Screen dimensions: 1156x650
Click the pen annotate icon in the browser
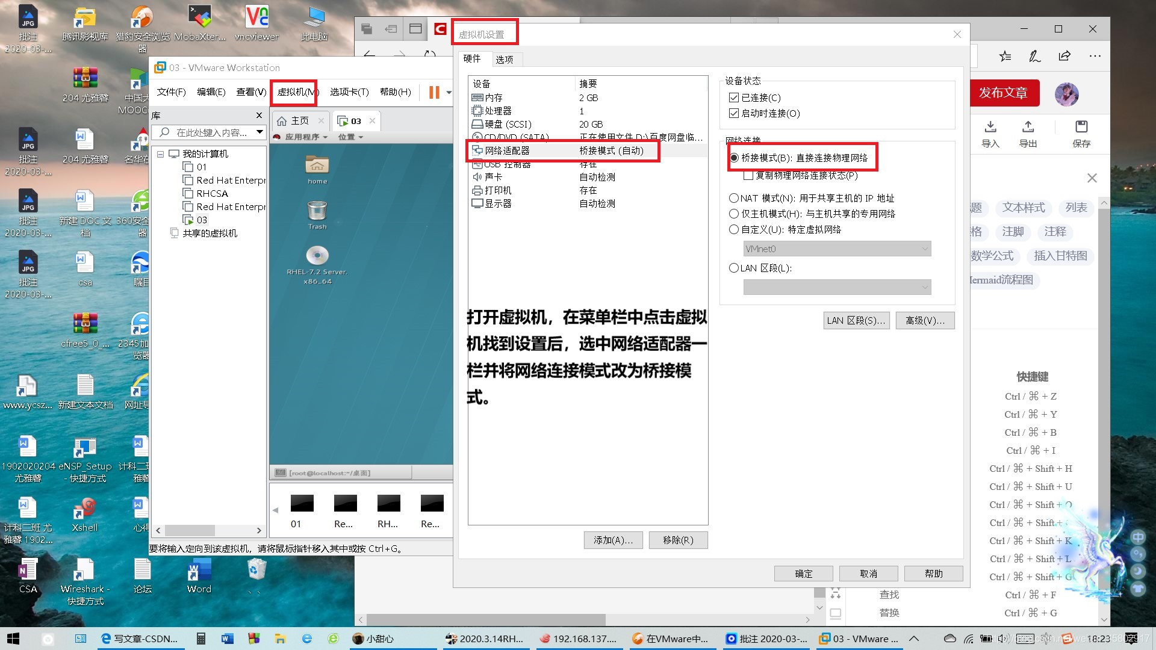1035,56
